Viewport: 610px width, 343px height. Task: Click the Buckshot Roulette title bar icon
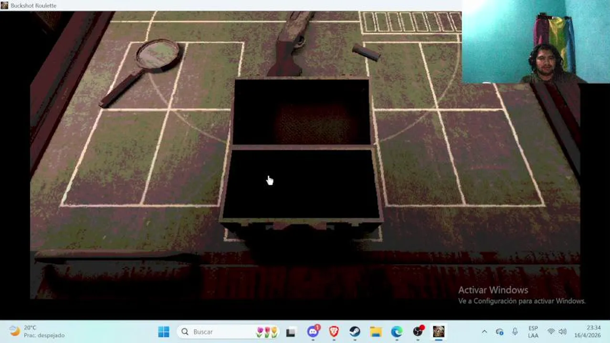[5, 5]
